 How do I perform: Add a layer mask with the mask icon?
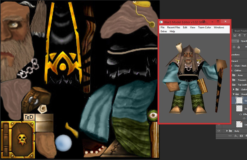coord(241,136)
